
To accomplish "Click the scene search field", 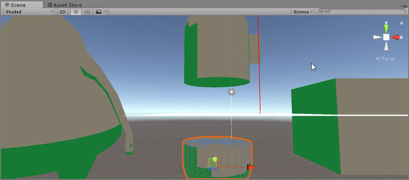I will point(361,12).
